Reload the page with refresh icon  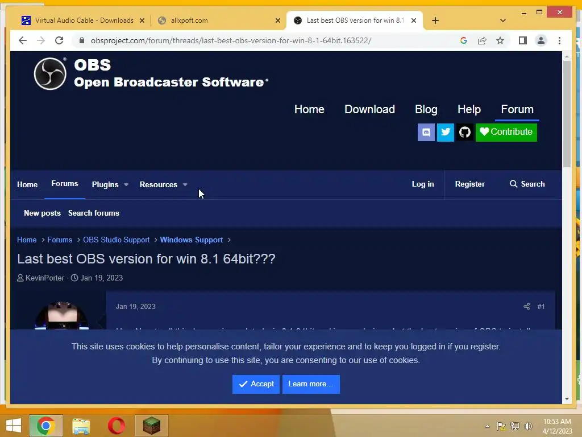59,40
